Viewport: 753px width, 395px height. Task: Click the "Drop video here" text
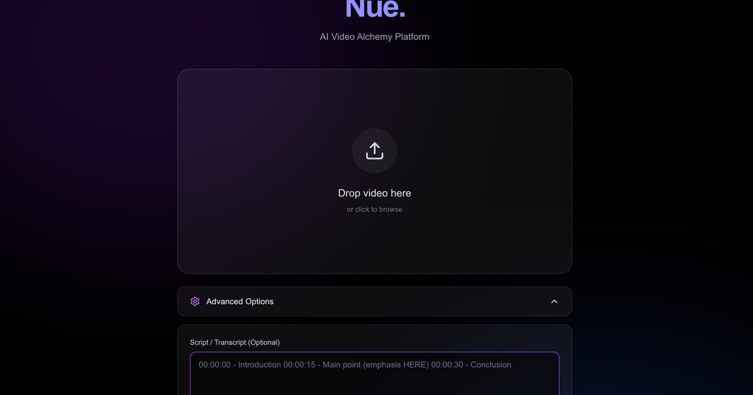[x=375, y=193]
